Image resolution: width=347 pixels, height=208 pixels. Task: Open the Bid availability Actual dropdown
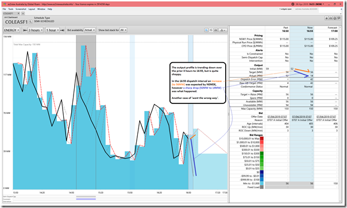pos(90,30)
